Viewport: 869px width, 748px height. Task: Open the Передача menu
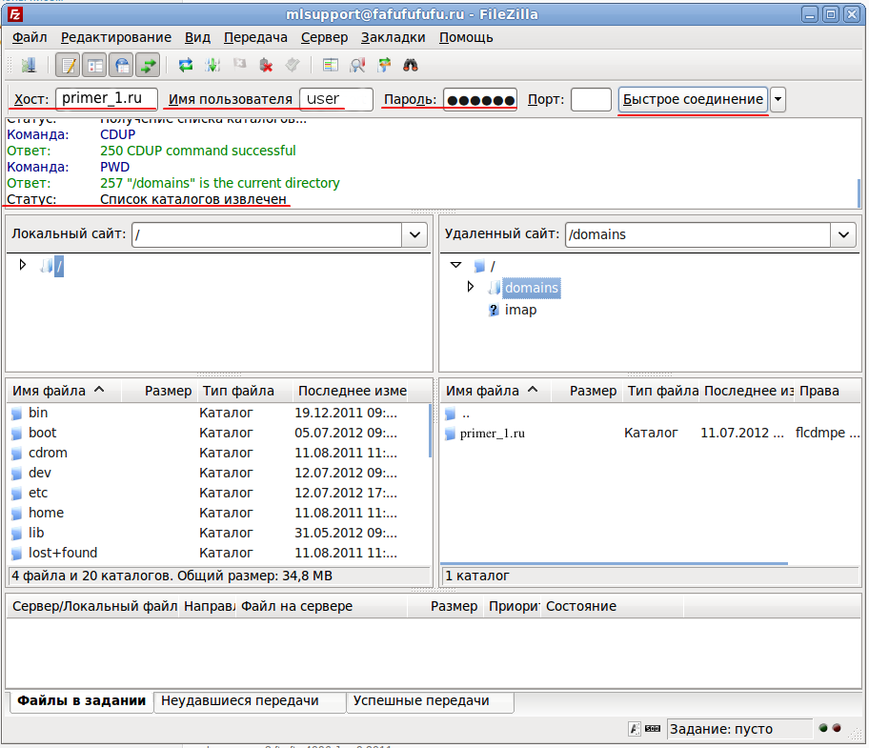(x=255, y=37)
